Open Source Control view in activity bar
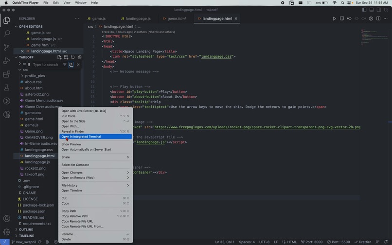Image resolution: width=392 pixels, height=245 pixels. pos(7,47)
